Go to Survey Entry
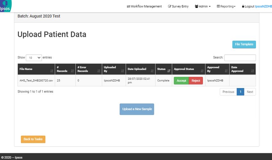The image size is (272, 160). click(x=178, y=6)
